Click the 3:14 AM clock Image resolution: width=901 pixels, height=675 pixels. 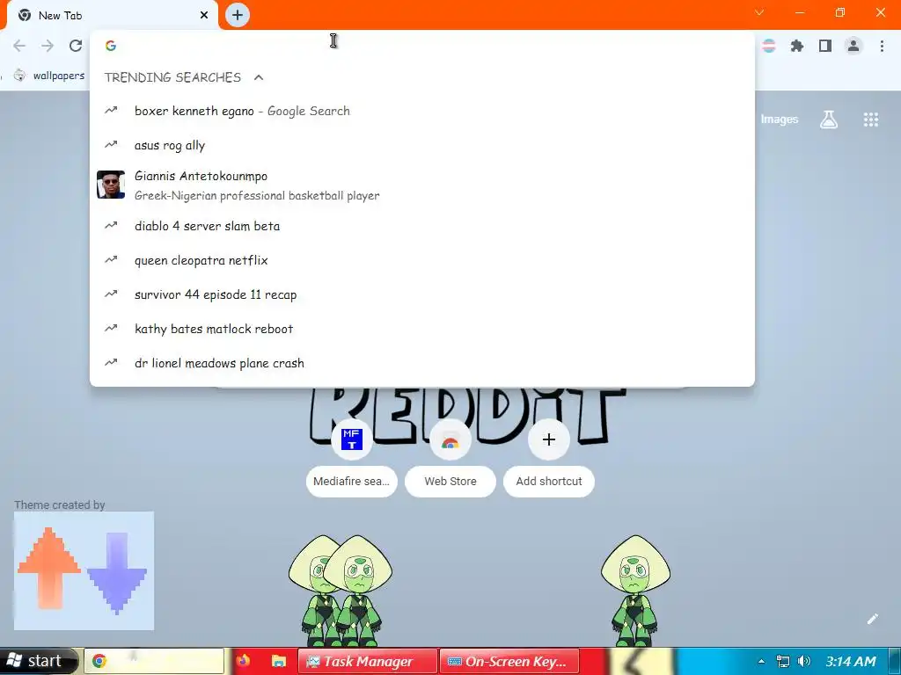(x=851, y=661)
